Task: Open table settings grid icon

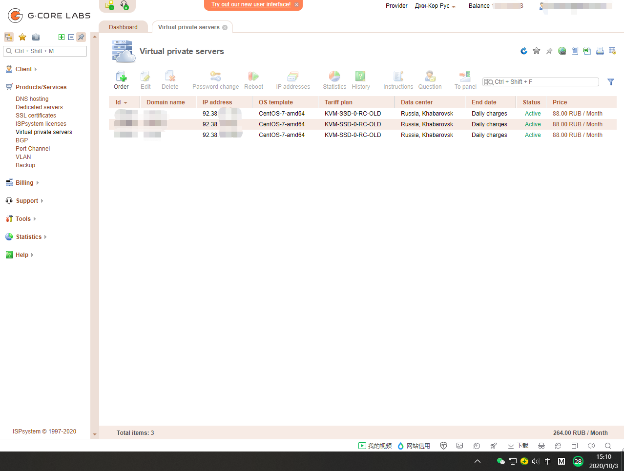Action: click(612, 51)
